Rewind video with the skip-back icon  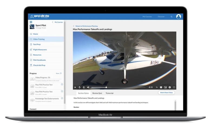coord(79,87)
